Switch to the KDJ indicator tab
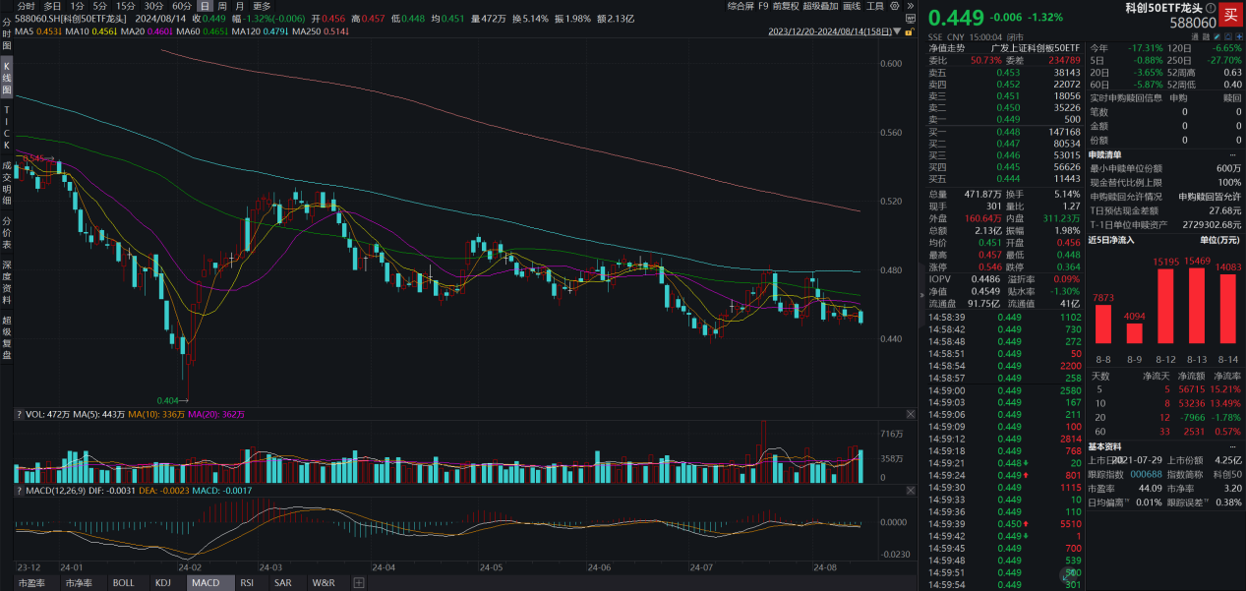The height and width of the screenshot is (591, 1246). (162, 583)
